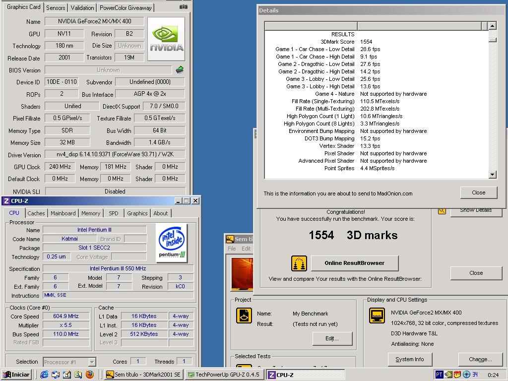Open the Mainboard tab in CPU-Z
Viewport: 508px width, 381px height.
tap(63, 213)
